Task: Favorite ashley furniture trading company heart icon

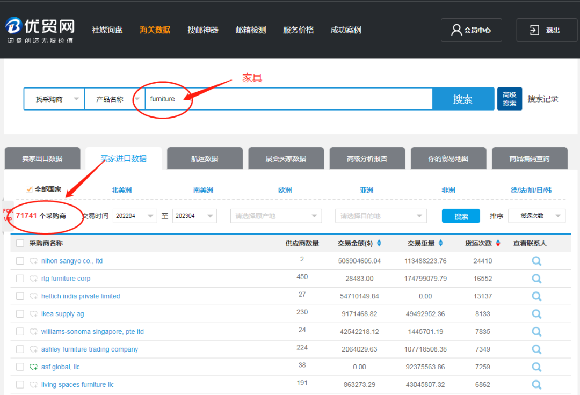Action: tap(34, 349)
